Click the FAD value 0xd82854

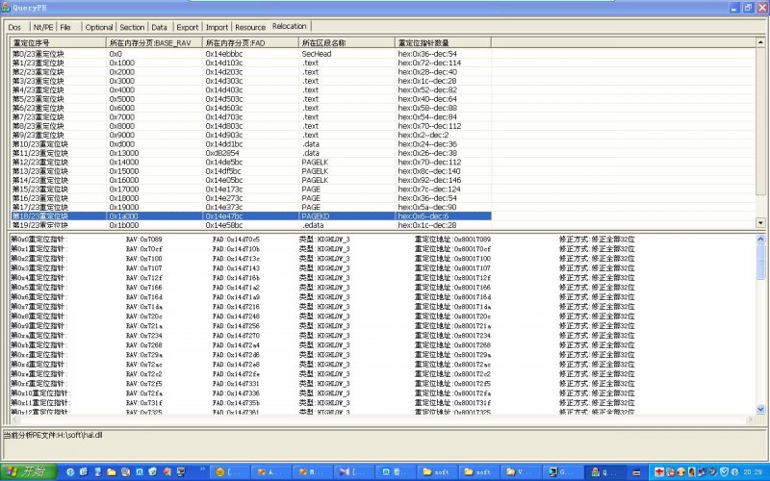(222, 153)
